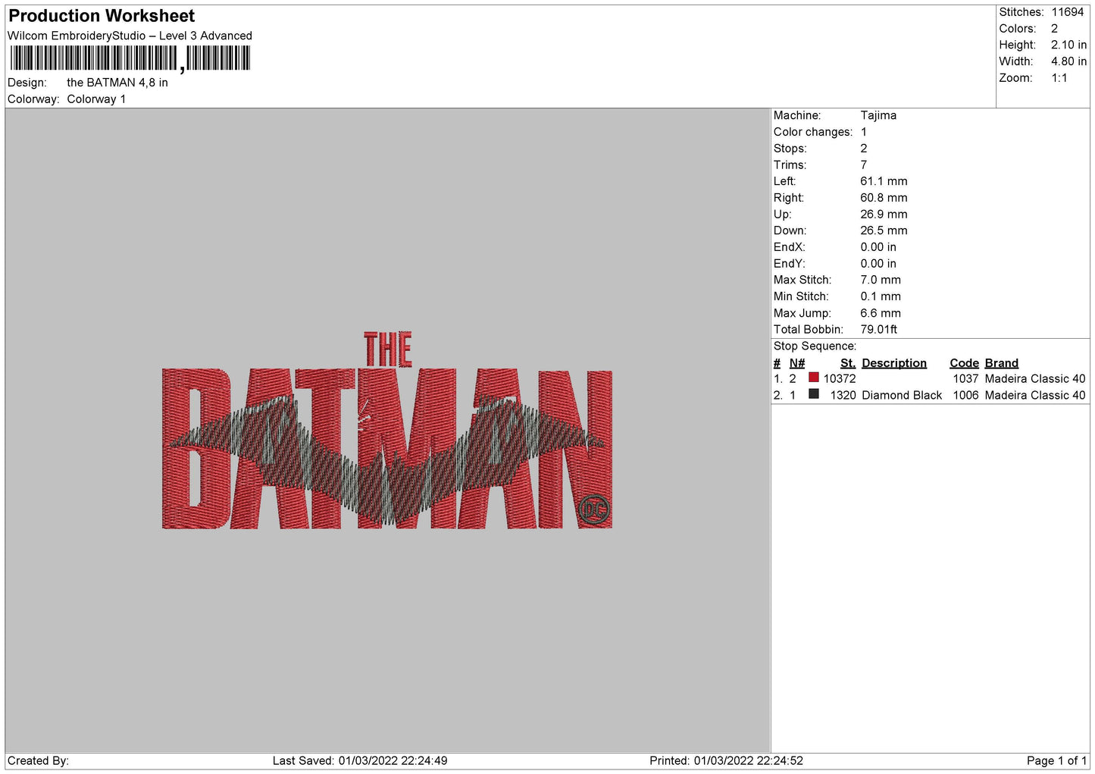1095x774 pixels.
Task: Select the Total Bobbin value 79.01ft
Action: [878, 329]
